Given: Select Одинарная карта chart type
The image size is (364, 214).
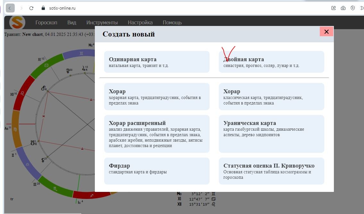Looking at the screenshot, I should coord(157,62).
